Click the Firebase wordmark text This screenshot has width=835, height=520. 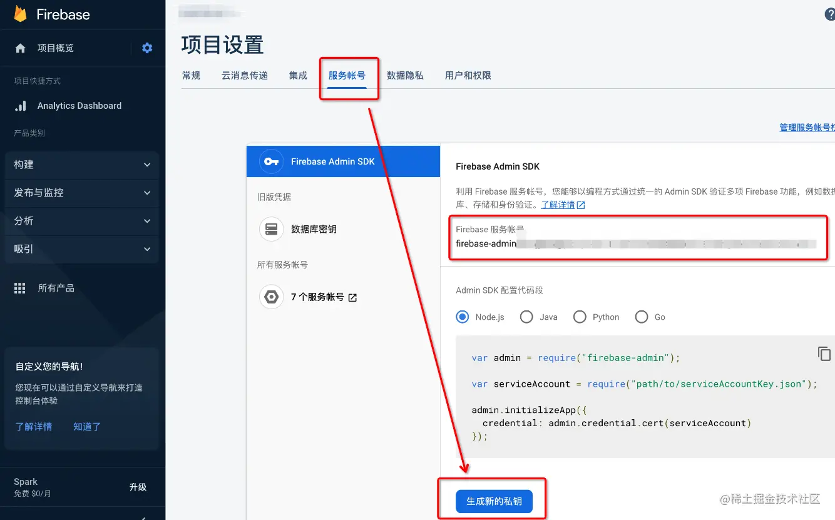(x=63, y=14)
